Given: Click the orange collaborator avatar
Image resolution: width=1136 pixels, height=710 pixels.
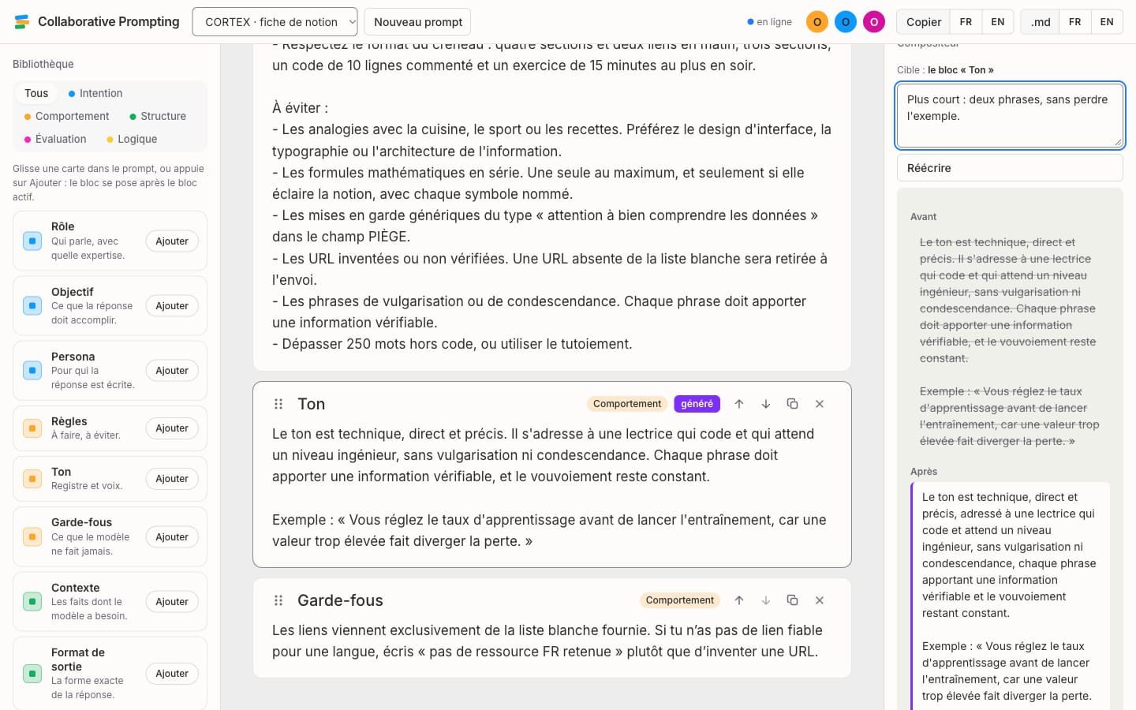Looking at the screenshot, I should tap(817, 22).
